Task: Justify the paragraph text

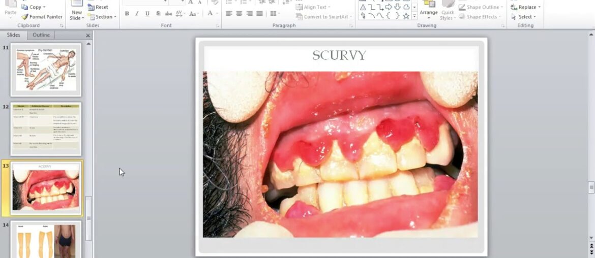Action: coord(260,14)
